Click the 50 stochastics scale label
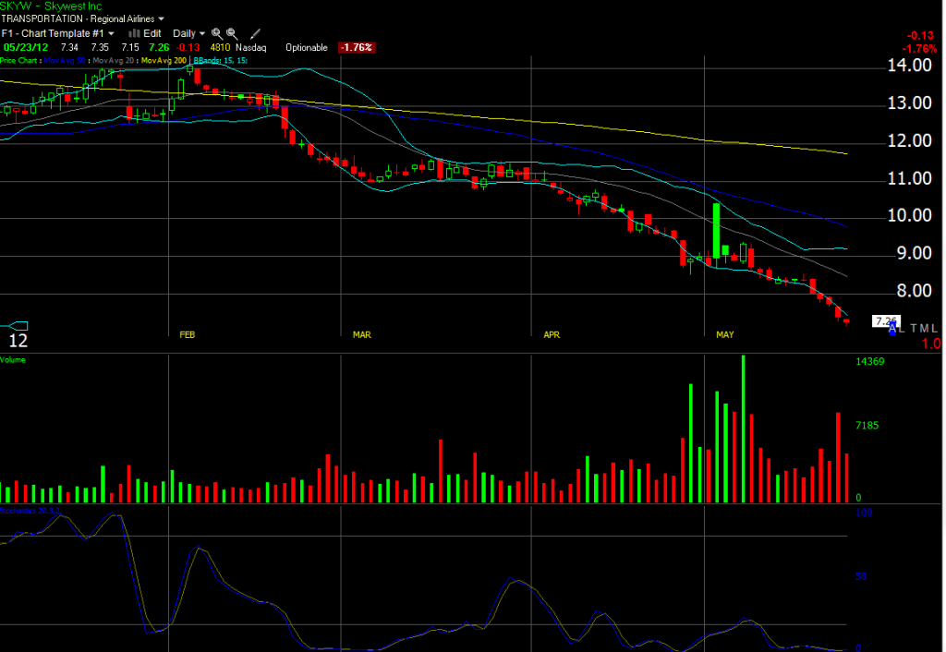946x652 pixels. [861, 576]
